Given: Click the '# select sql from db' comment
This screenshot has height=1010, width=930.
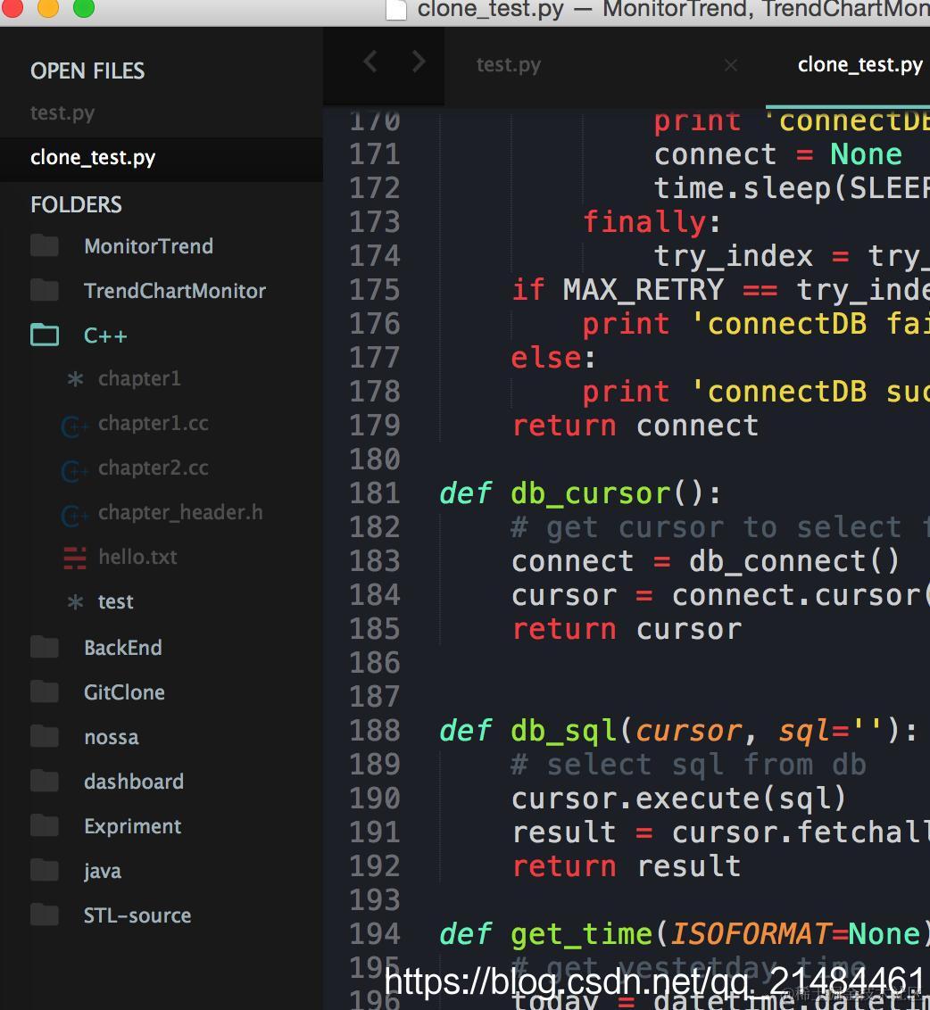Looking at the screenshot, I should 688,765.
